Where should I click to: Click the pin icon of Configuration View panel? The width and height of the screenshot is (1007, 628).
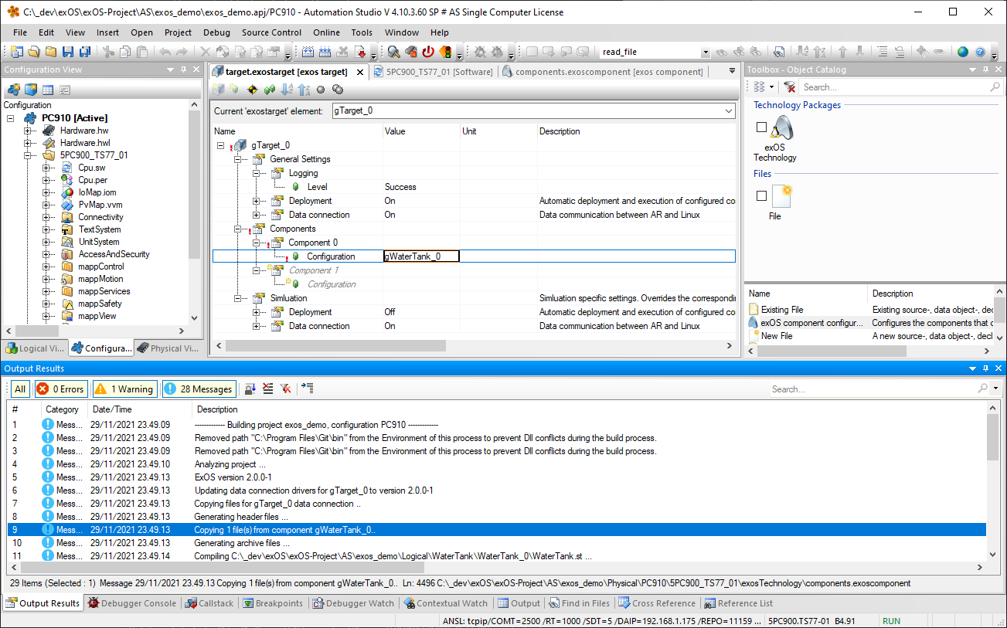coord(184,70)
